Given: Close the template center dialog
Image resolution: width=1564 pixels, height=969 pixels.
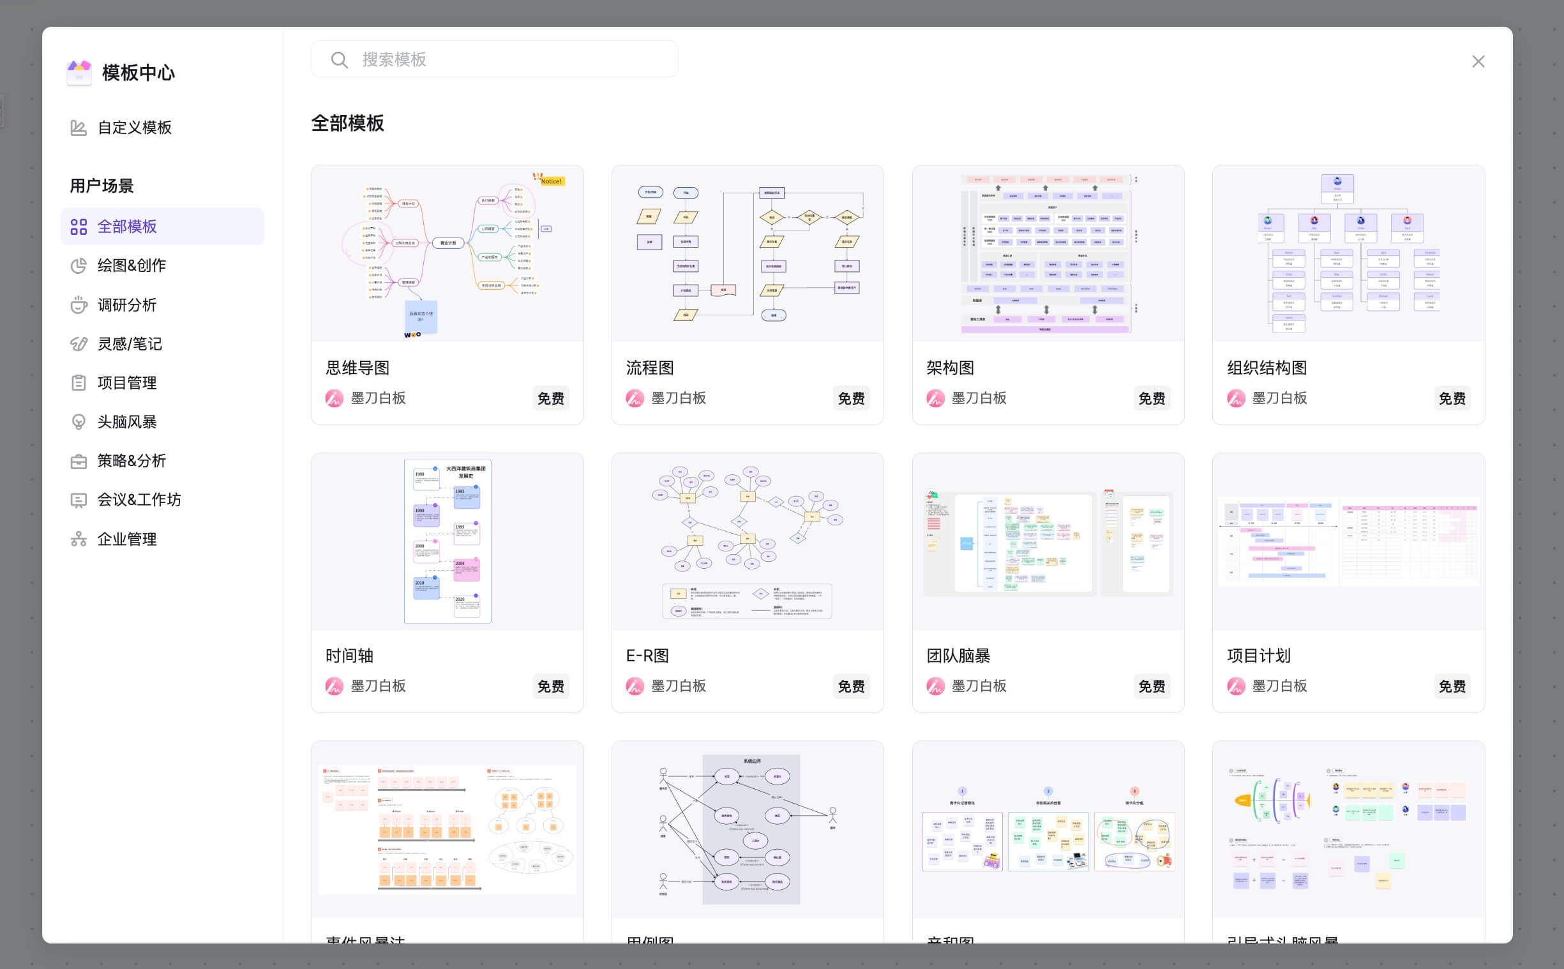Looking at the screenshot, I should click(1478, 61).
